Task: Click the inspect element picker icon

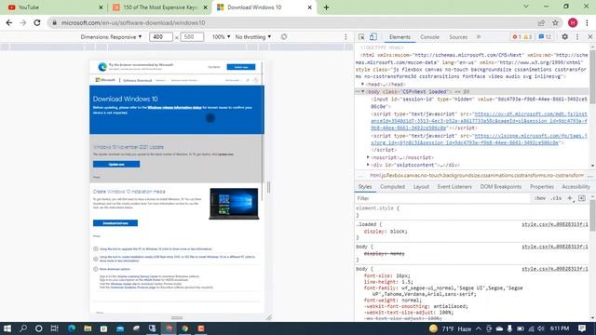Action: pos(361,37)
